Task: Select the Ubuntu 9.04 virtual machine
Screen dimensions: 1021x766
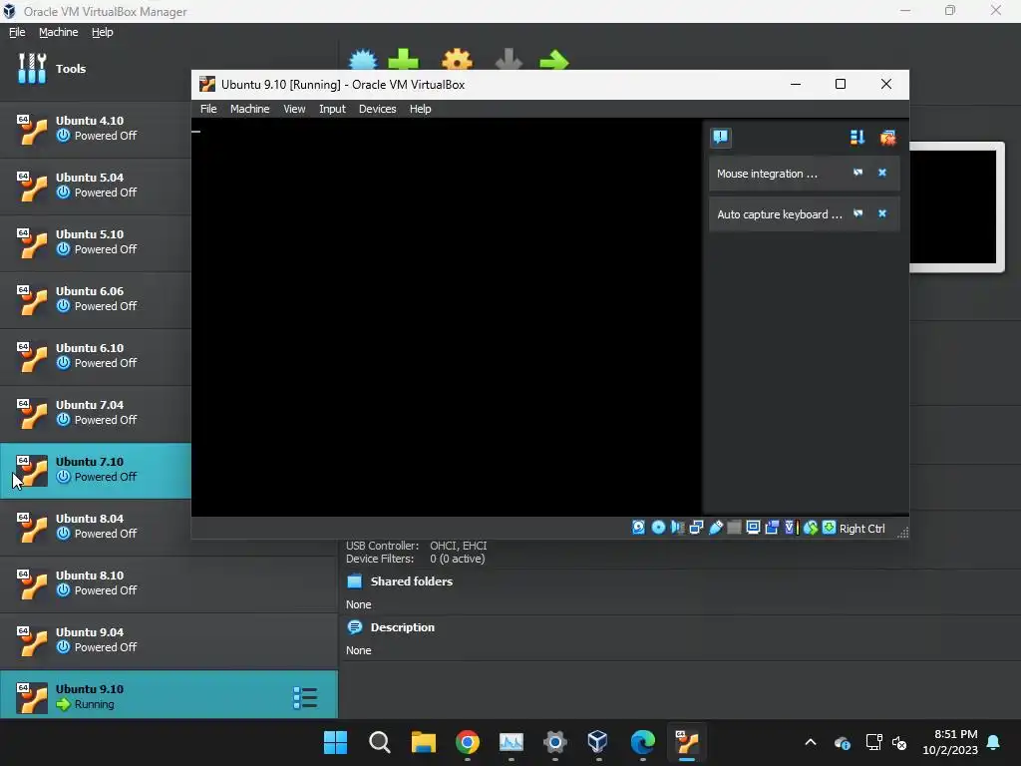Action: [169, 640]
